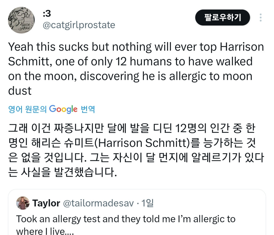This screenshot has height=235, width=274.
Task: Click the English tweet about Harrison Schmitt
Action: pyautogui.click(x=136, y=69)
